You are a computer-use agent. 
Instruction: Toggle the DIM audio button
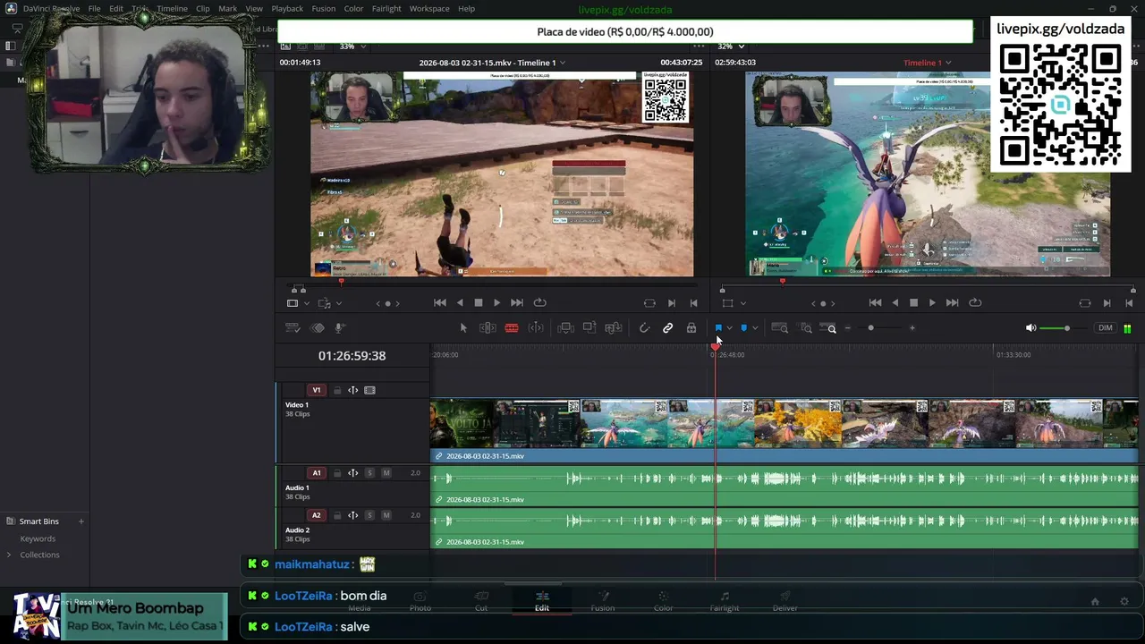1106,328
